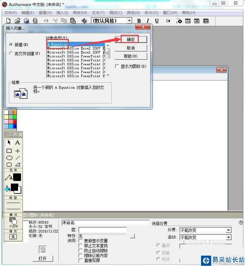Pick the orange color swatch in the palette
The image size is (245, 266).
click(x=15, y=112)
